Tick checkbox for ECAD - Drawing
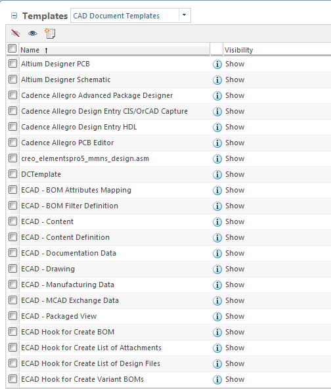331x389 pixels. (12, 269)
